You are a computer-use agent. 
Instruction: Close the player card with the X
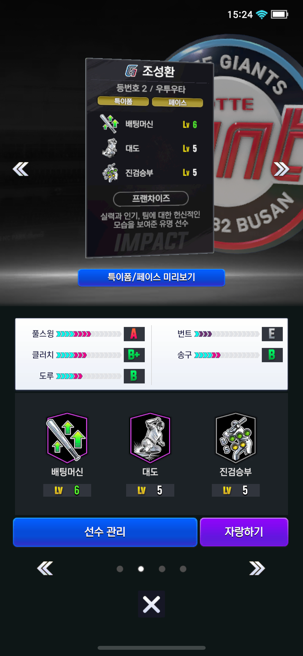click(151, 604)
